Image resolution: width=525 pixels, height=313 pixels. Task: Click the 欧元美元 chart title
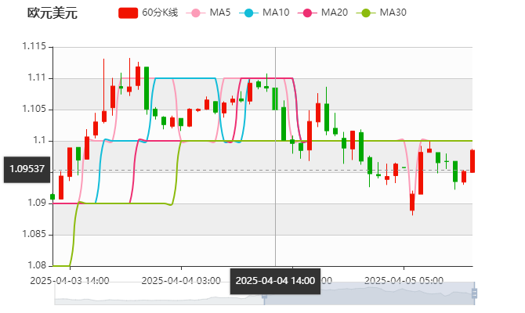pos(52,13)
